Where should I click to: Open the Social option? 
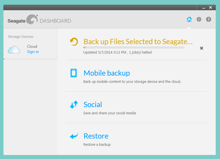pyautogui.click(x=93, y=105)
